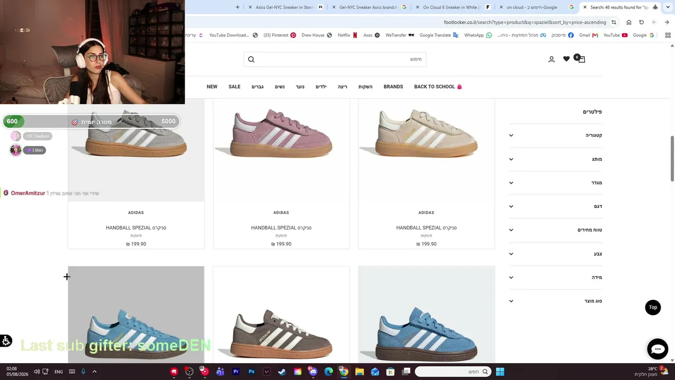Click the Windows Start button
Screen dimensions: 675x380
click(x=500, y=372)
